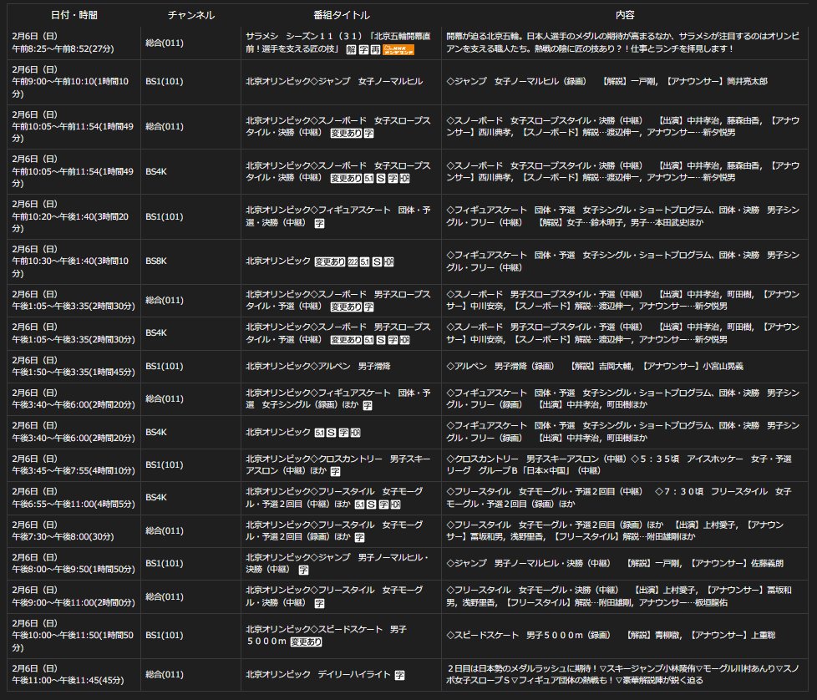Click 字 badge on BS1 figure skating 10:20 row
Image resolution: width=817 pixels, height=700 pixels.
(x=319, y=223)
